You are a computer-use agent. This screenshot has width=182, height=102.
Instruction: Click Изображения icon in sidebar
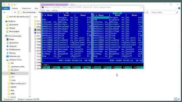tap(7, 50)
